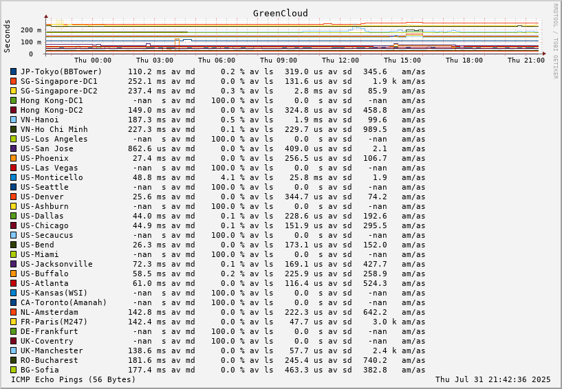Image resolution: width=562 pixels, height=389 pixels.
Task: Select the VN-Ho Chi Minh label
Action: (x=54, y=129)
